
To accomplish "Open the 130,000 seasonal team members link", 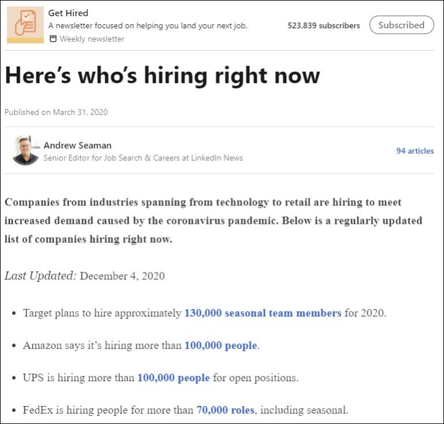I will pos(262,313).
